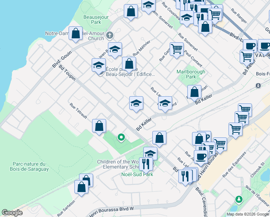Open the shopping bag marker at the Keller–Toupin intersection
Viewport: 270px width, 217px height.
(x=159, y=138)
